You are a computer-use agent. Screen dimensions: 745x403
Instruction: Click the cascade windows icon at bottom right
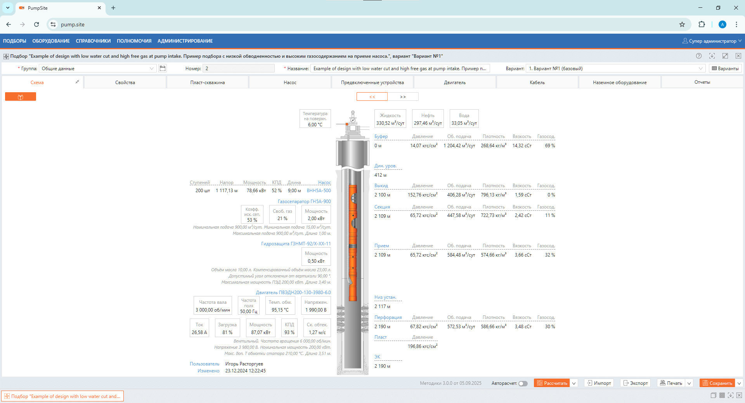pyautogui.click(x=713, y=395)
